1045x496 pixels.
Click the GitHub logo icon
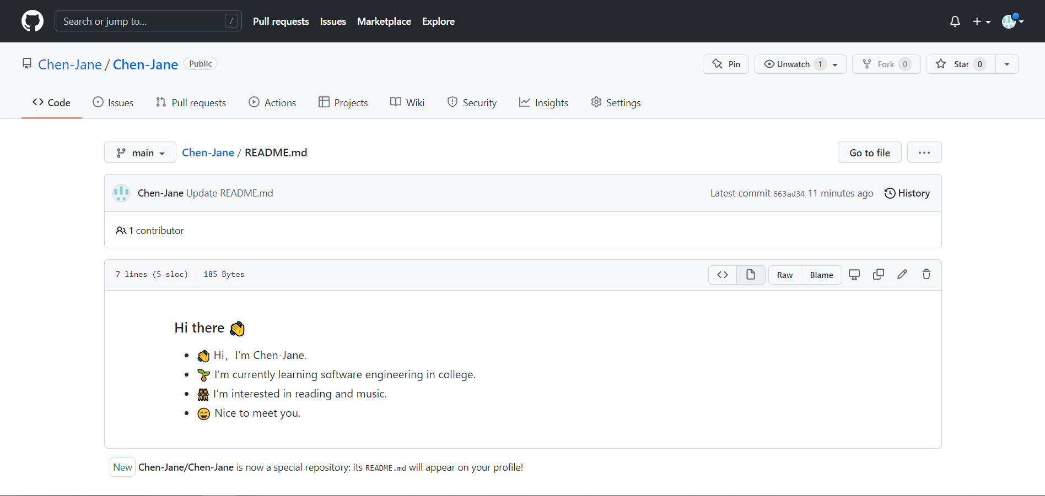(x=33, y=21)
